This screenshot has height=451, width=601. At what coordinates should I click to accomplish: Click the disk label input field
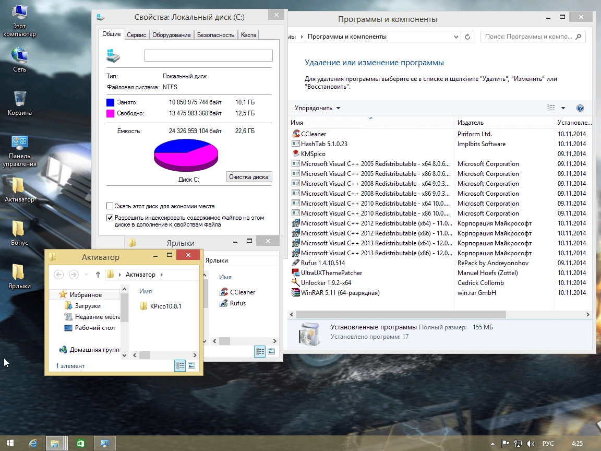[209, 56]
